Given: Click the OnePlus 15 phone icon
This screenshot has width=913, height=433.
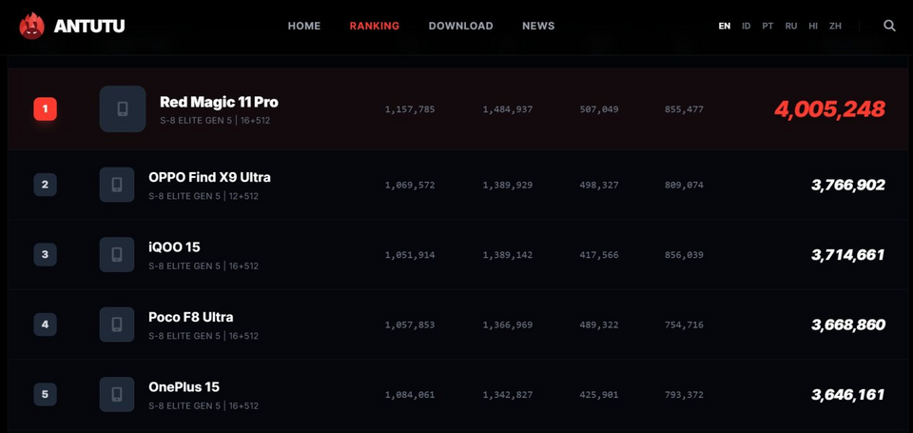Looking at the screenshot, I should coord(117,395).
